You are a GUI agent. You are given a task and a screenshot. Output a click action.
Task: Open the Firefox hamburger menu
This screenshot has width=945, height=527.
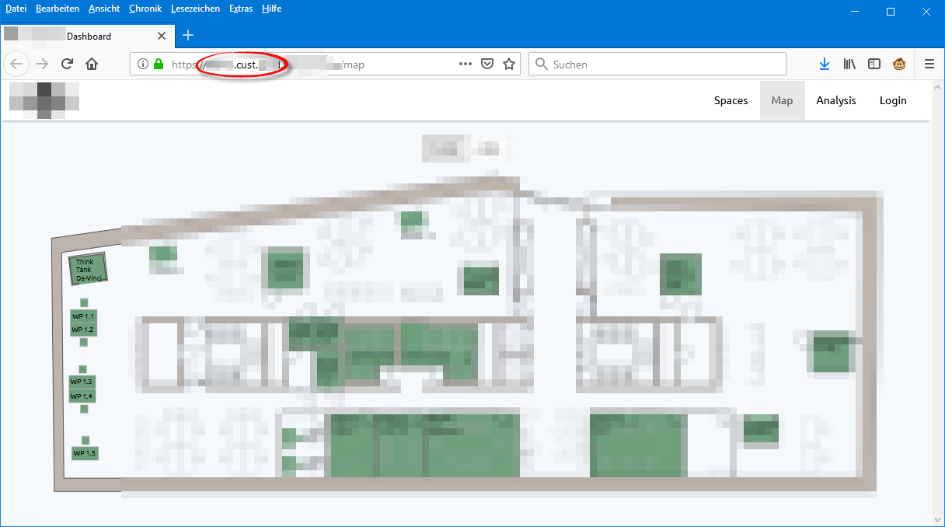[929, 65]
